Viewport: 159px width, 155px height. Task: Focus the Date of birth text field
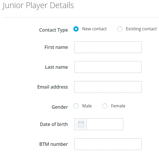pos(105,124)
